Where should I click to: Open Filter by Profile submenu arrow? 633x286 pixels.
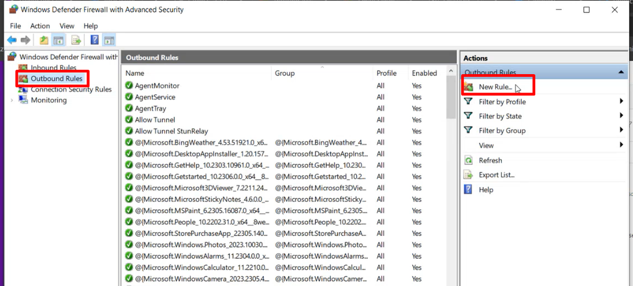point(622,101)
